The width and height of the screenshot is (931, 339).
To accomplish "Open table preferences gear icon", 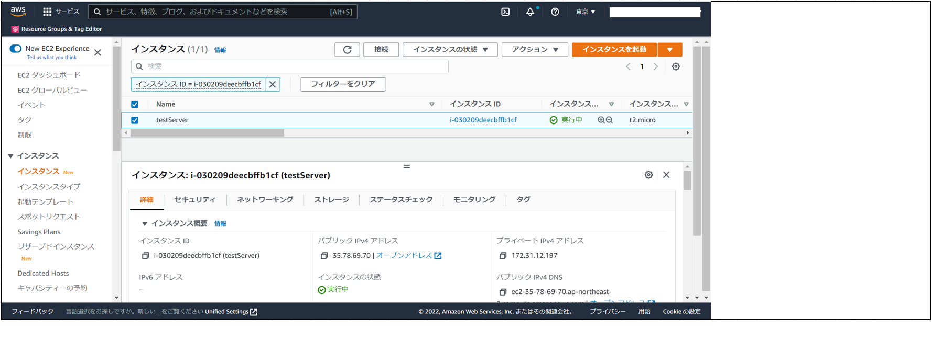I will tap(676, 66).
